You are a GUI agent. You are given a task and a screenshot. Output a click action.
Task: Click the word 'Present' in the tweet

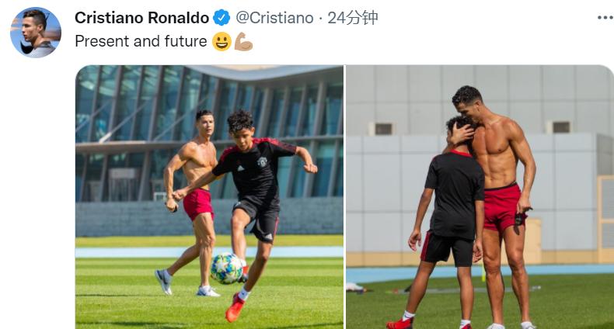pyautogui.click(x=102, y=41)
